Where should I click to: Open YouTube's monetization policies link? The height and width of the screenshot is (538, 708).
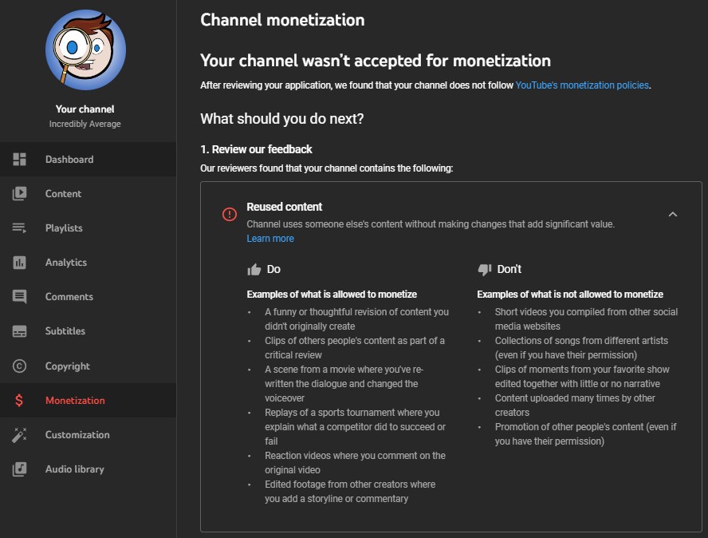[582, 85]
